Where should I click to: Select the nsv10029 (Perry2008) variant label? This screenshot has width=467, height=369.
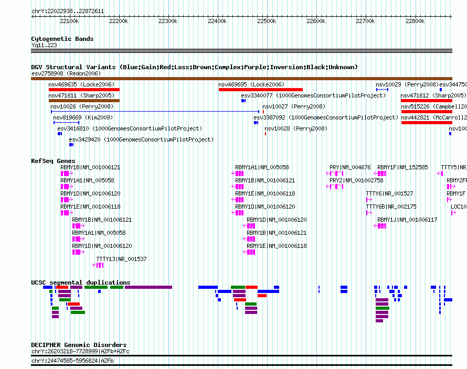click(x=407, y=84)
